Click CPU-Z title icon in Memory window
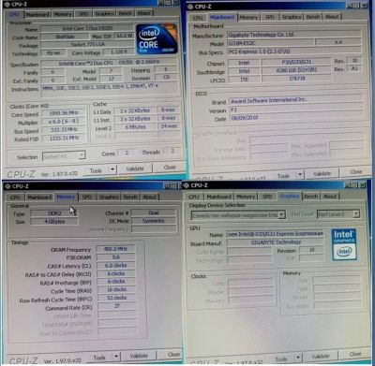This screenshot has height=366, width=375. coord(7,186)
